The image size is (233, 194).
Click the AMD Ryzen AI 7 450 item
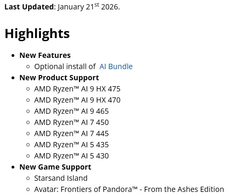71,122
